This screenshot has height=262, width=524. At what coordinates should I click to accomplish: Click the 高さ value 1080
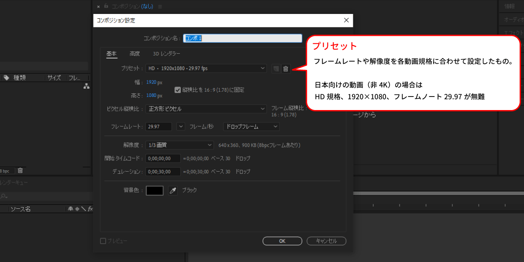151,95
